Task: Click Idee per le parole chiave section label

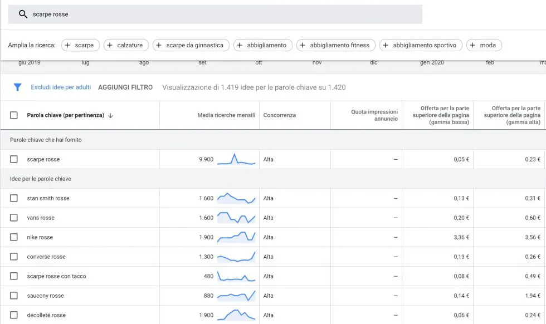Action: tap(40, 179)
